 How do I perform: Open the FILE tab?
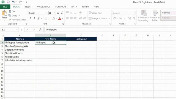point(5,7)
